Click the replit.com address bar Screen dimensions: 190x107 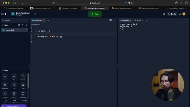click(x=95, y=3)
